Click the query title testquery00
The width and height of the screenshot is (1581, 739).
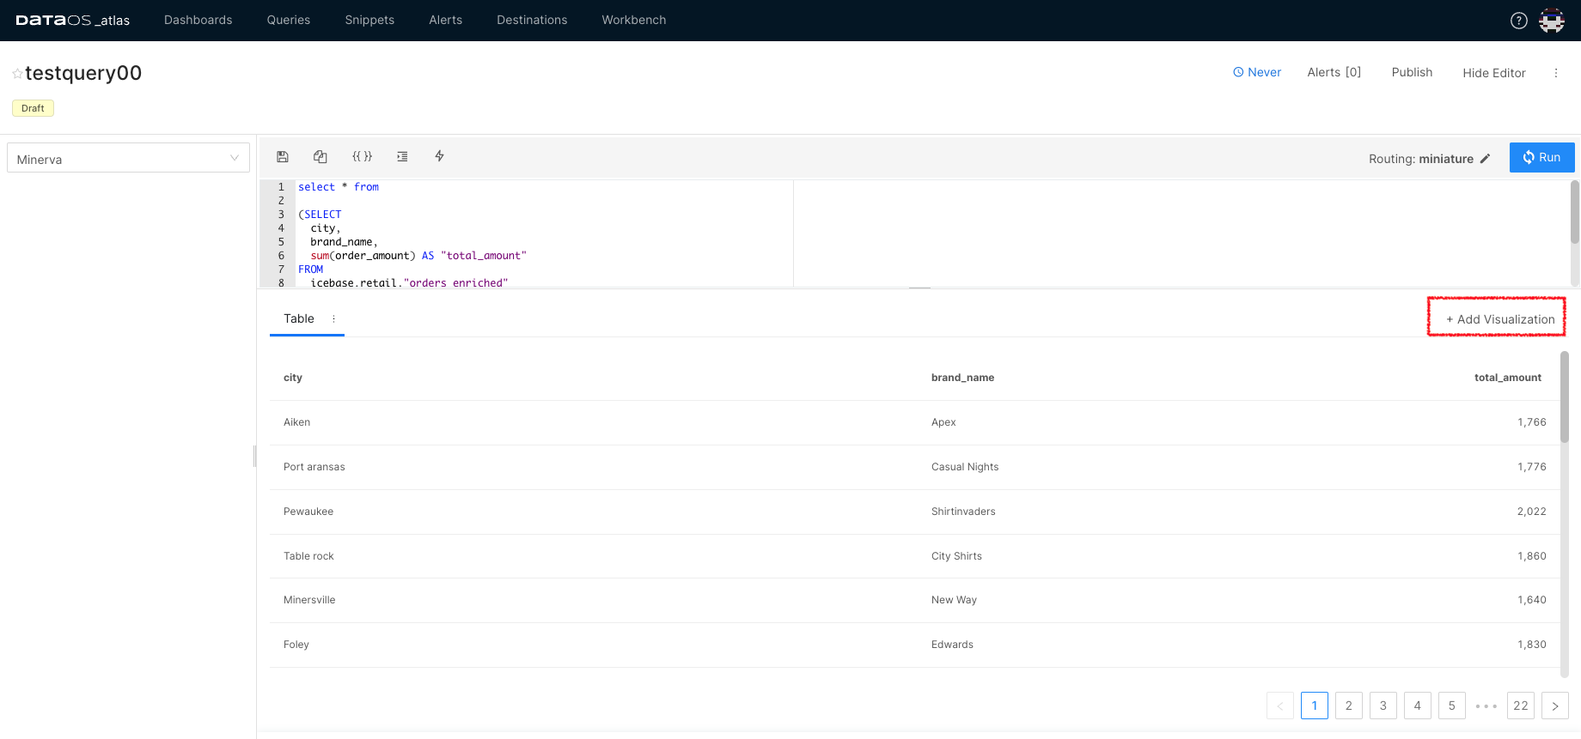[83, 73]
